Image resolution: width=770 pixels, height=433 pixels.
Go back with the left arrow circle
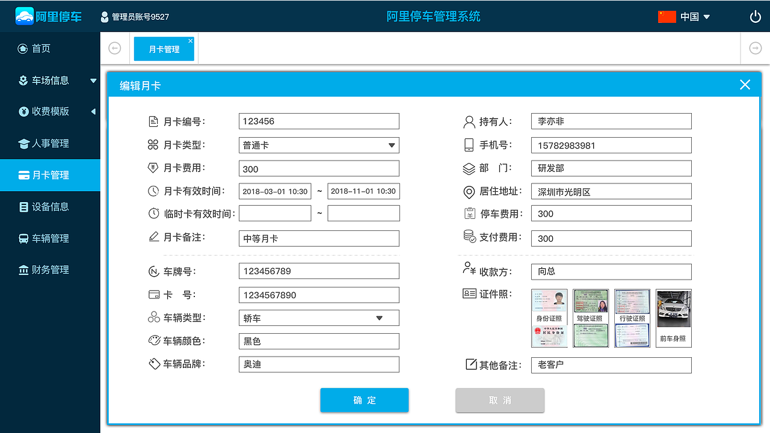point(114,48)
